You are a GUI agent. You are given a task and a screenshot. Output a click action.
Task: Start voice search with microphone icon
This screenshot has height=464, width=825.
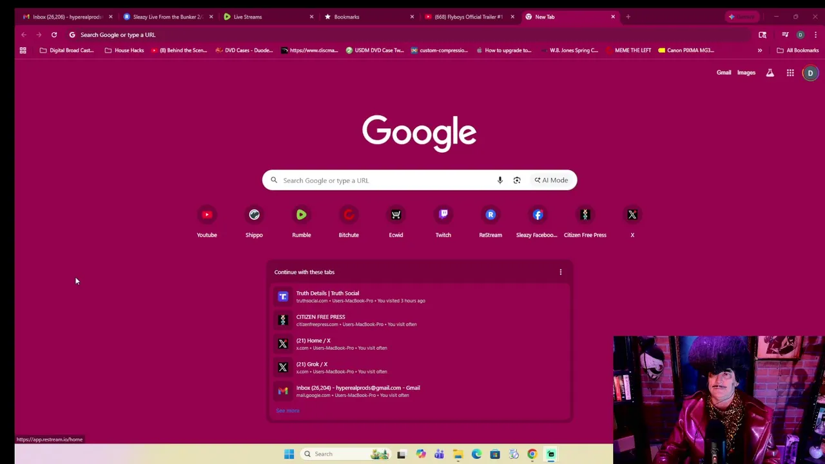click(x=500, y=180)
